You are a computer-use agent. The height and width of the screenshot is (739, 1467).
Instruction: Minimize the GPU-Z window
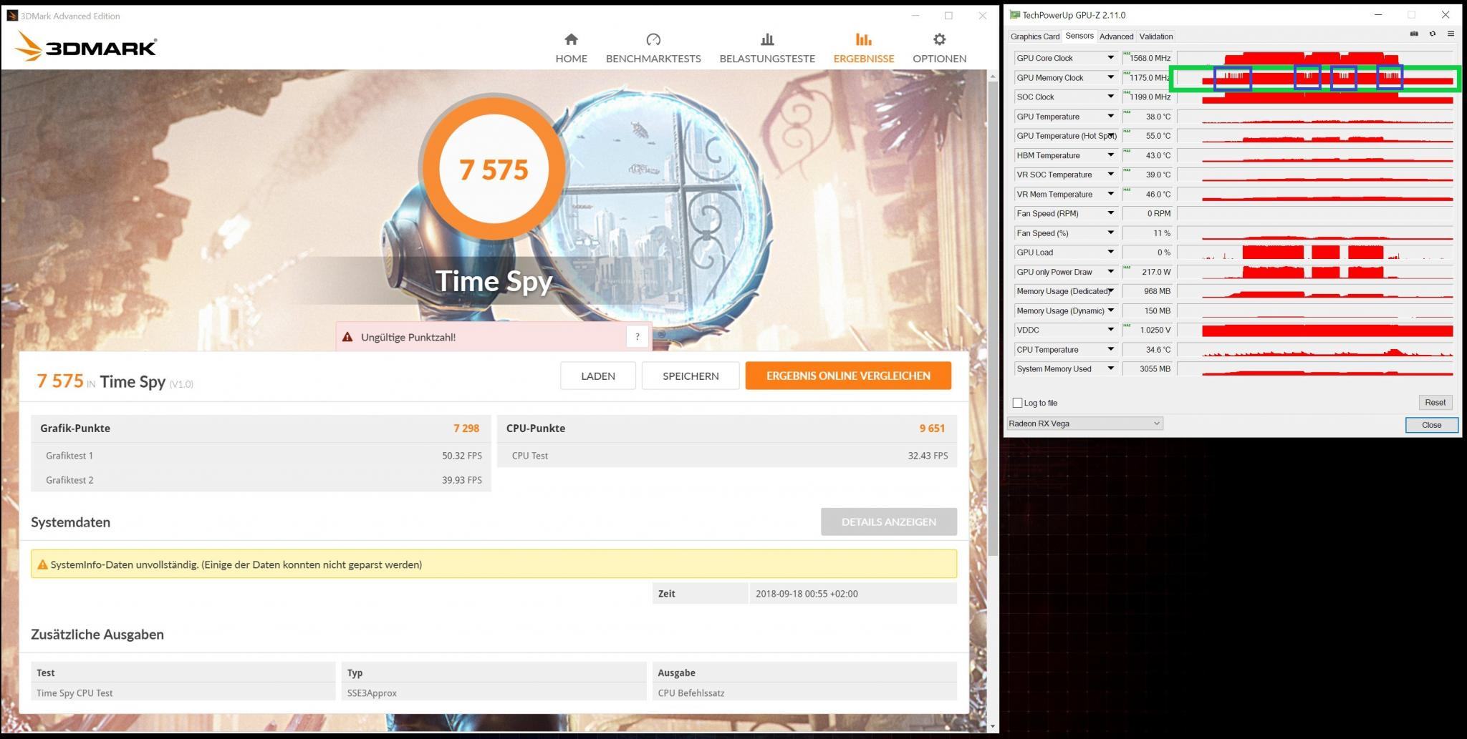(1378, 14)
